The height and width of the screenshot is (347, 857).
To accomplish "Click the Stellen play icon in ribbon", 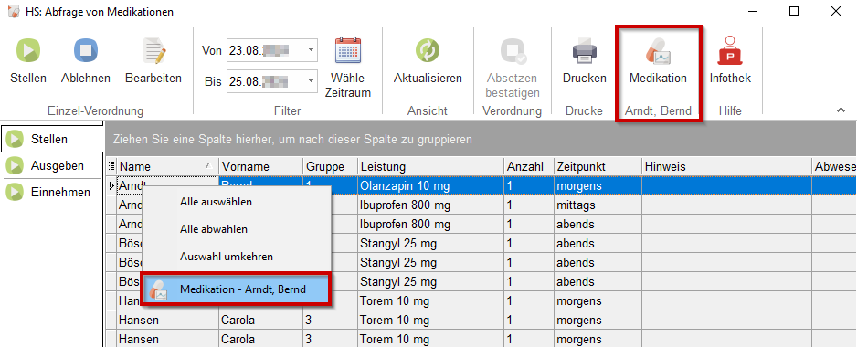I will (28, 51).
